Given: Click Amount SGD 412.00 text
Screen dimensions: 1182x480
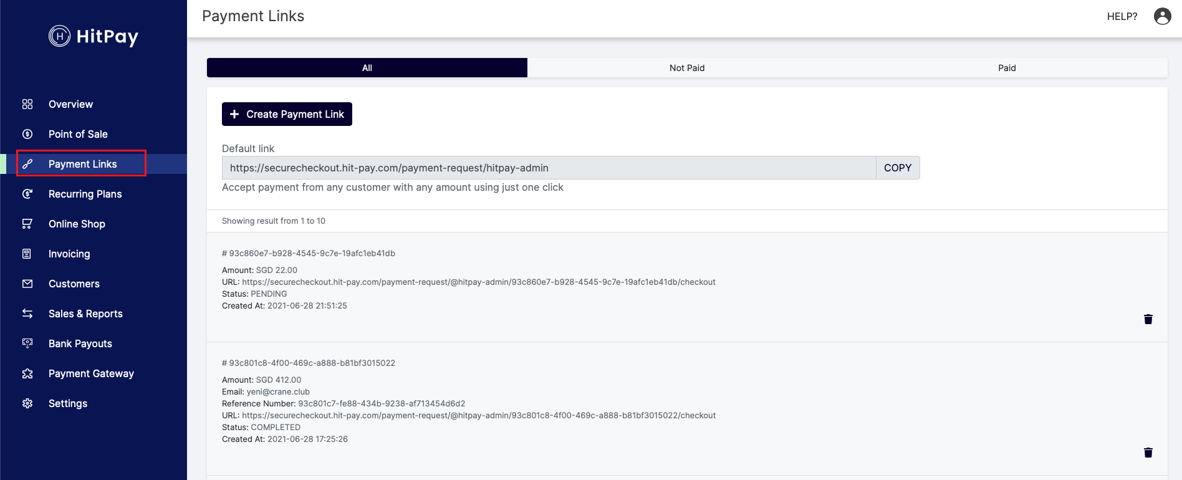Looking at the screenshot, I should point(262,380).
